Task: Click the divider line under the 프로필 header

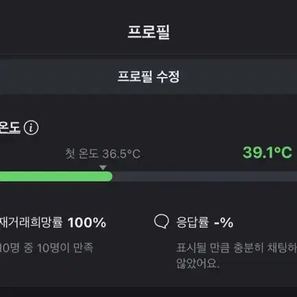Action: click(x=148, y=54)
